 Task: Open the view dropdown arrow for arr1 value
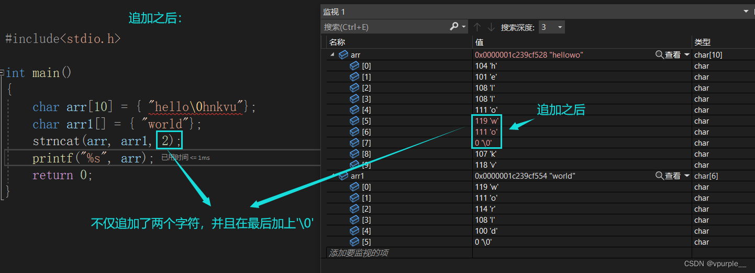[x=686, y=176]
